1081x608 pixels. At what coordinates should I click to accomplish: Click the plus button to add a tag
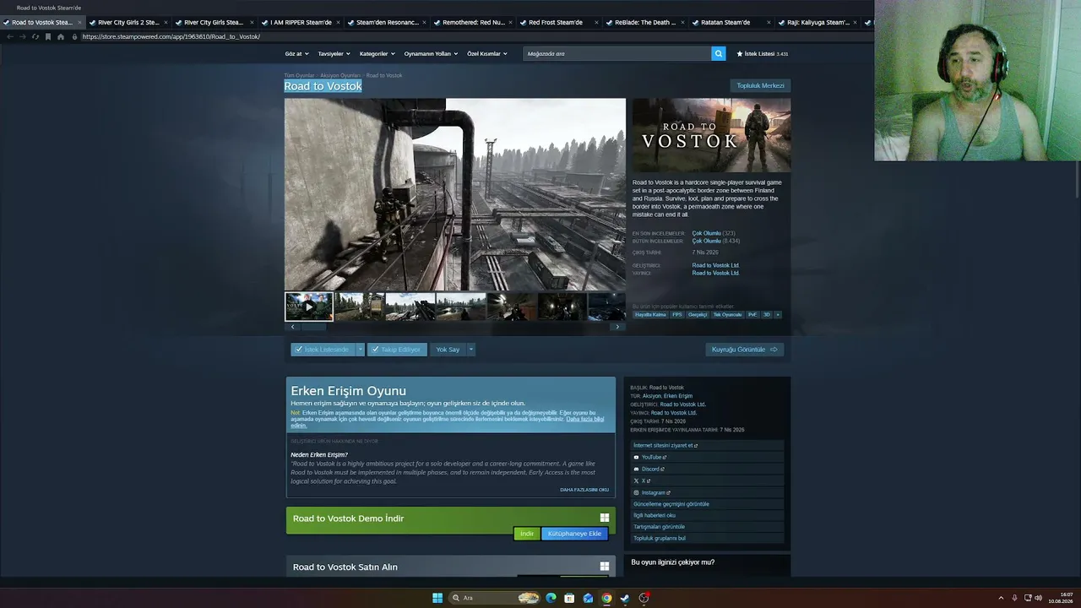[x=778, y=315]
